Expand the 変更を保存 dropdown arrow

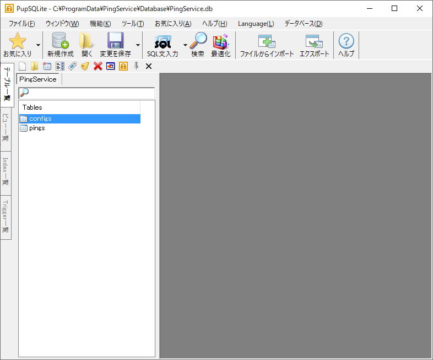point(138,45)
